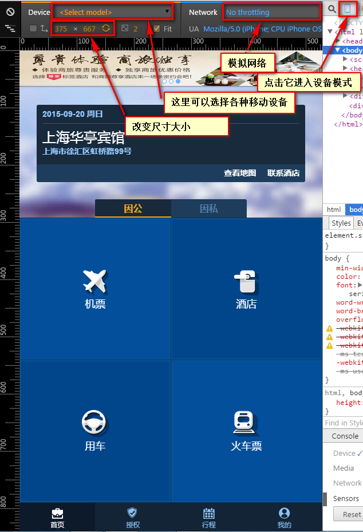Click the magnifier search icon in DevTools

pyautogui.click(x=332, y=9)
